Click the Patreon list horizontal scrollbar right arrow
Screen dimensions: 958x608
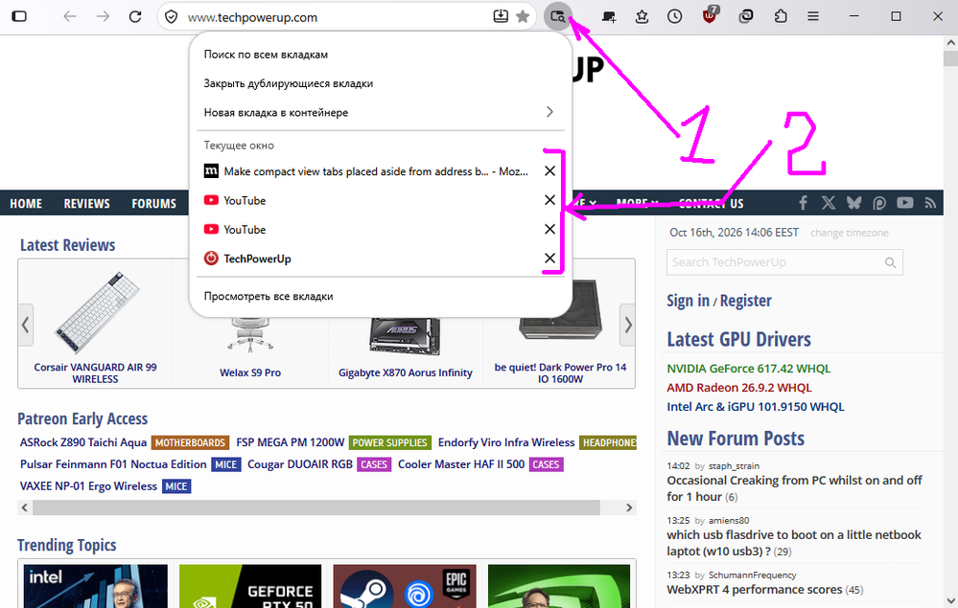coord(629,507)
